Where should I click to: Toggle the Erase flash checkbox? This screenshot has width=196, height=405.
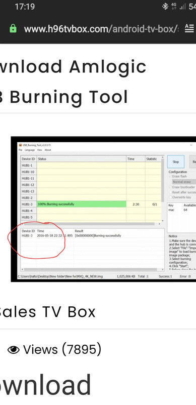170,176
